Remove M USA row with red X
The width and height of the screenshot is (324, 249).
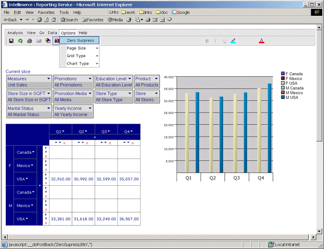coord(46,223)
